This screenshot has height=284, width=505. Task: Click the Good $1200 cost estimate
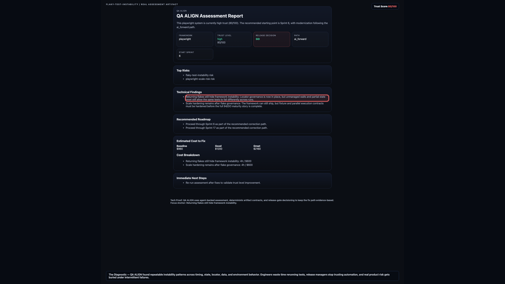coord(219,148)
